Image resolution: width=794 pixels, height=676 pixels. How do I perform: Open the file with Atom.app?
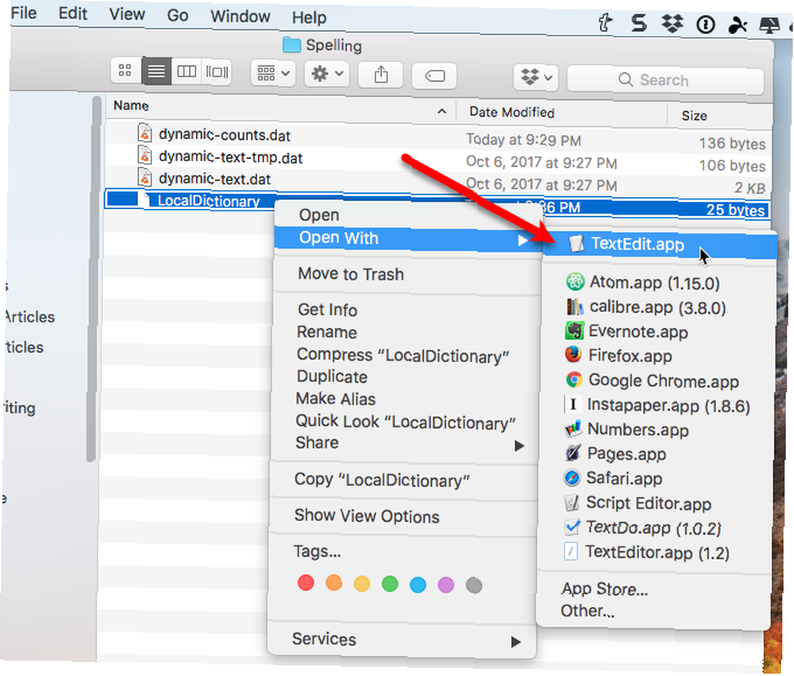[657, 282]
